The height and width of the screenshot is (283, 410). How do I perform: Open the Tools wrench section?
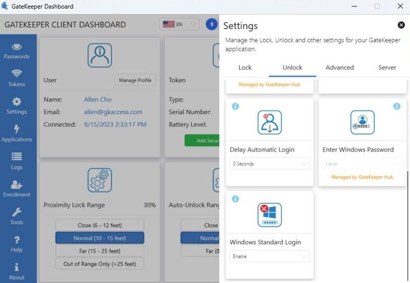pyautogui.click(x=17, y=217)
